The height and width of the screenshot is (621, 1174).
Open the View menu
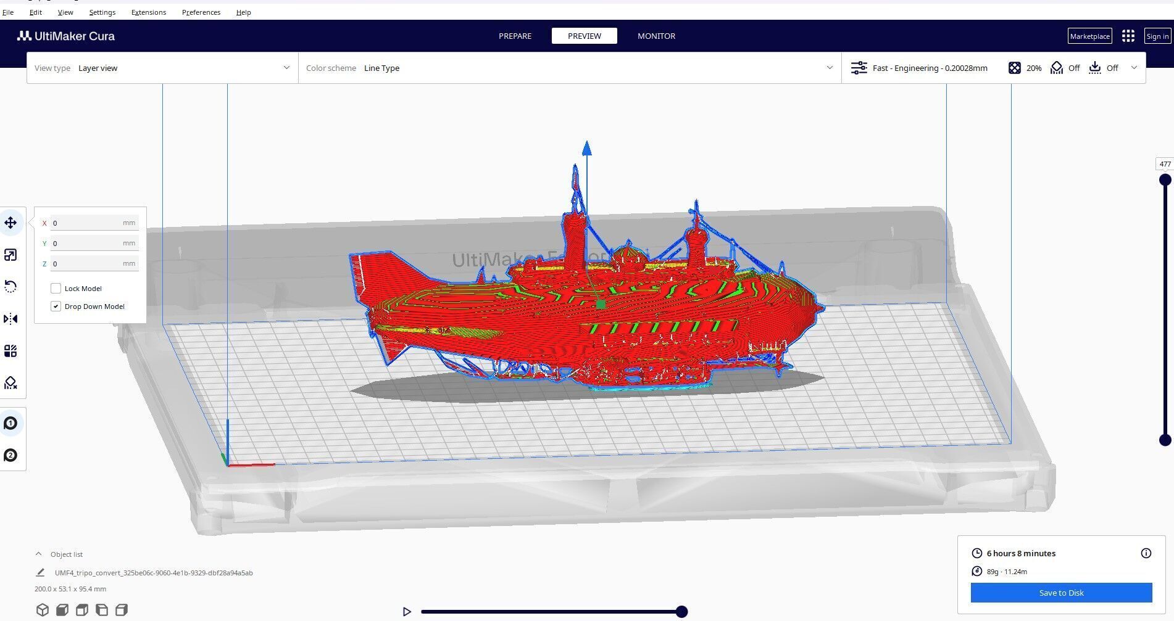pyautogui.click(x=65, y=12)
